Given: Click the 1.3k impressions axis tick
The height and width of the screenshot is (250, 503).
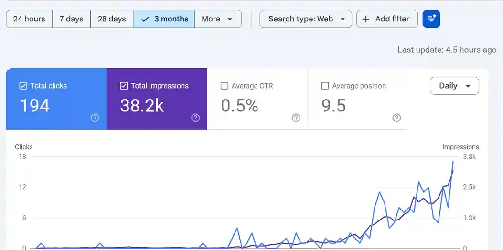Looking at the screenshot, I should coord(470,218).
